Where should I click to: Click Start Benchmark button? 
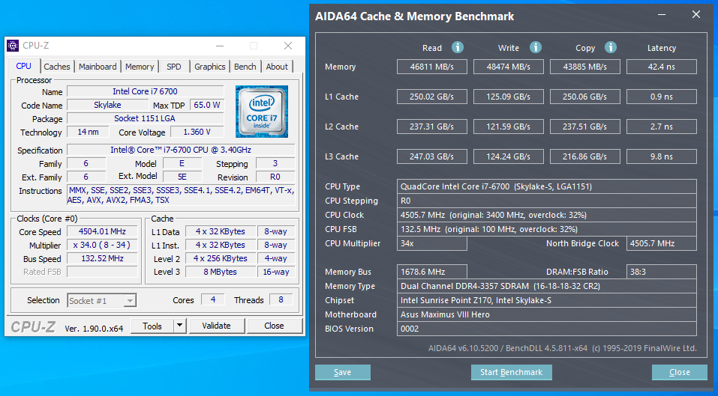coord(511,372)
